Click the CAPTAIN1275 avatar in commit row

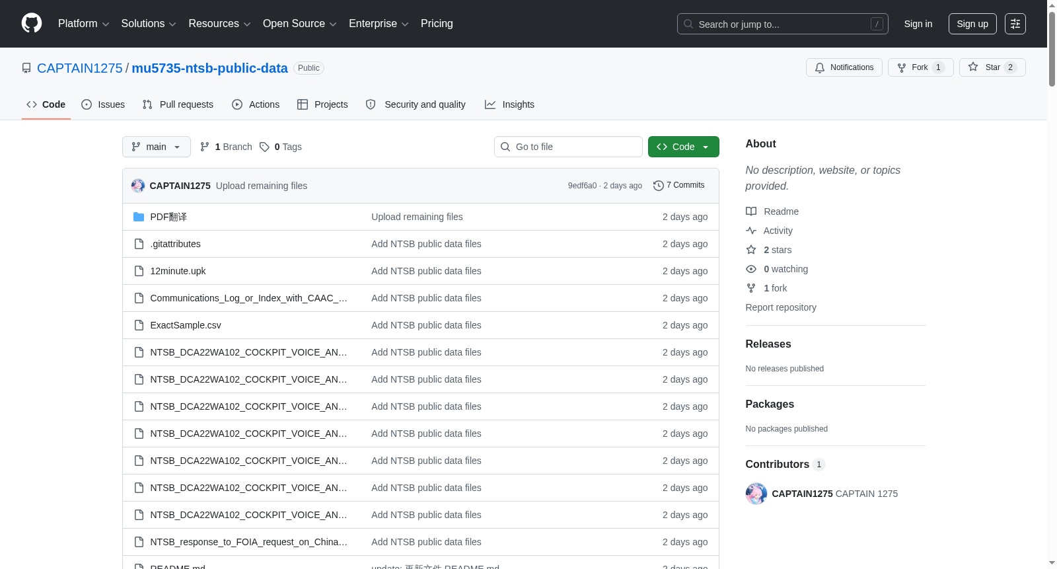[138, 186]
